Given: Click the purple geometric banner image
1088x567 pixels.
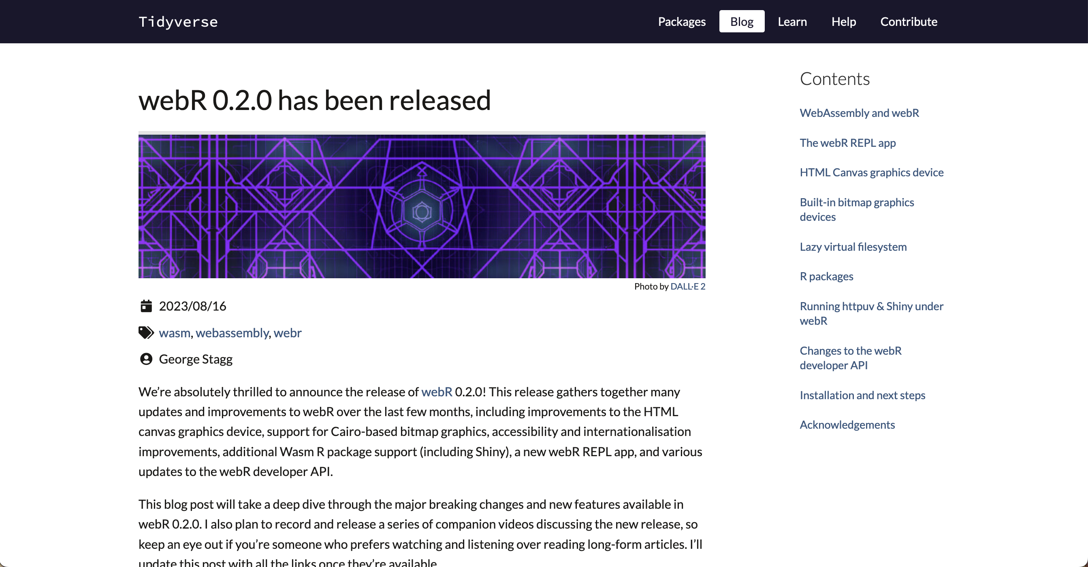Looking at the screenshot, I should 422,206.
